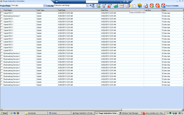
Task: Open the Windows Start menu
Action: (x=4, y=113)
